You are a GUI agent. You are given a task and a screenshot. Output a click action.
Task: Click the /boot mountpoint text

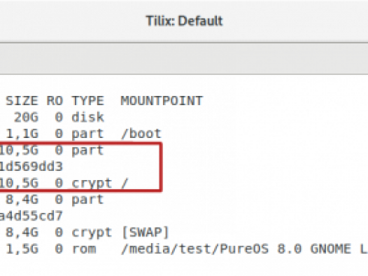coord(141,134)
